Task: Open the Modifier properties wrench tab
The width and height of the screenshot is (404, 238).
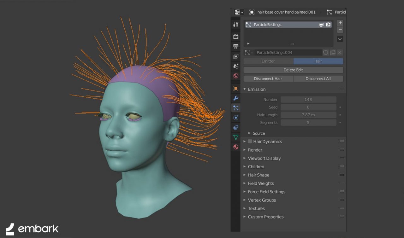Action: pos(236,98)
